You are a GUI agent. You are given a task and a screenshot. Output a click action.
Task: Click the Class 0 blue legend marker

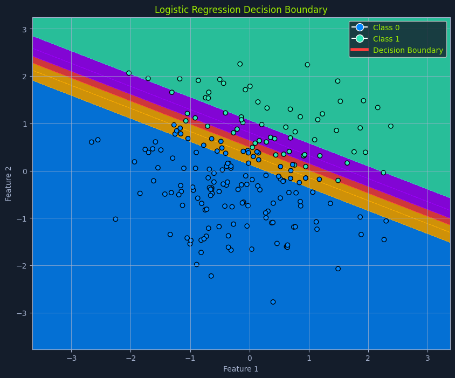click(x=360, y=28)
